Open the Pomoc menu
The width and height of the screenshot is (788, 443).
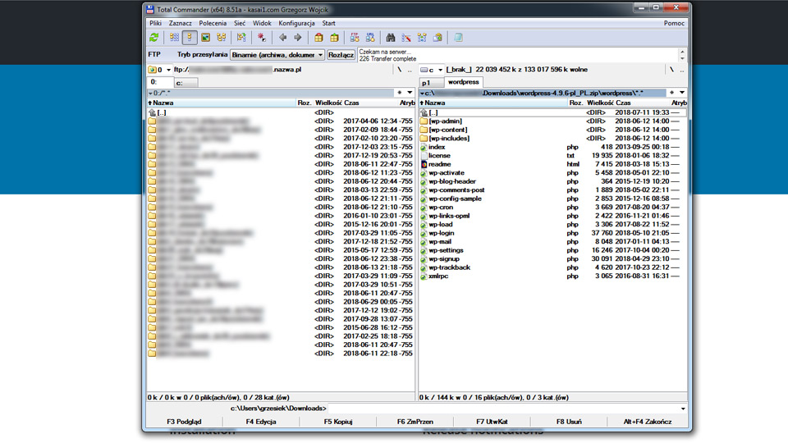click(674, 23)
